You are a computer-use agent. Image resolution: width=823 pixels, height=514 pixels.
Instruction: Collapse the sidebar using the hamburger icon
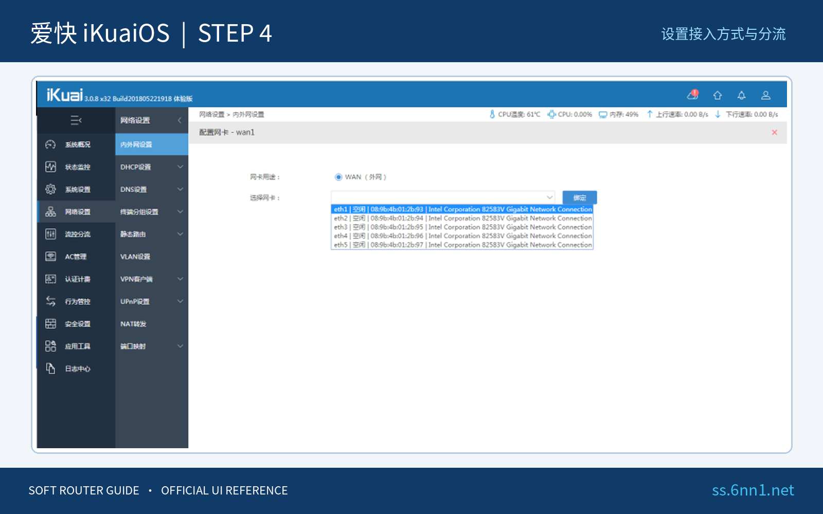(76, 120)
